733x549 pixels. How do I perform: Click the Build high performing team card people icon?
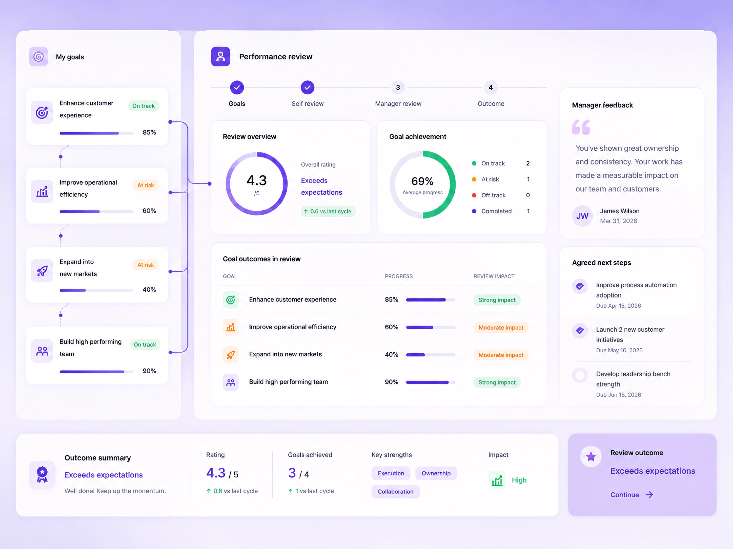tap(42, 351)
